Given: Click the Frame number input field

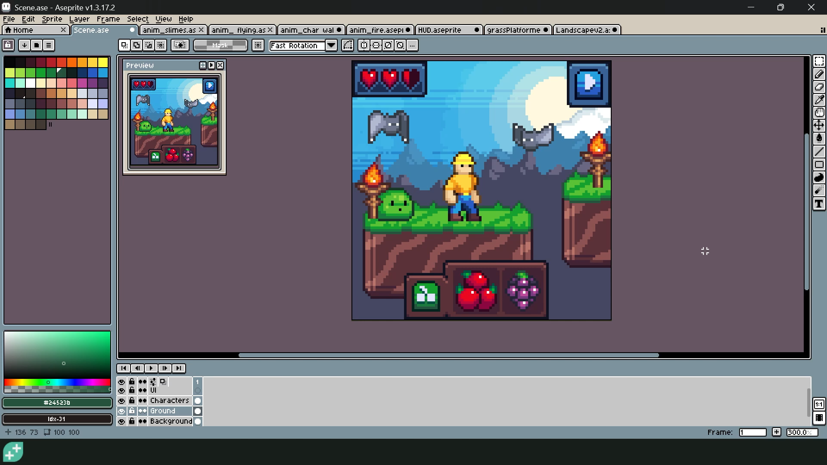Looking at the screenshot, I should tap(752, 432).
